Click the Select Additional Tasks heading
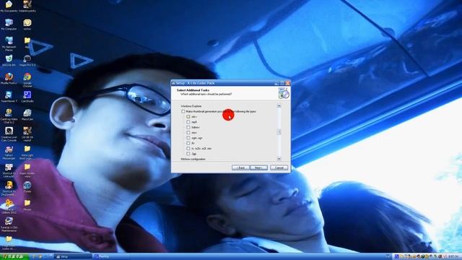462x260 pixels. [193, 90]
